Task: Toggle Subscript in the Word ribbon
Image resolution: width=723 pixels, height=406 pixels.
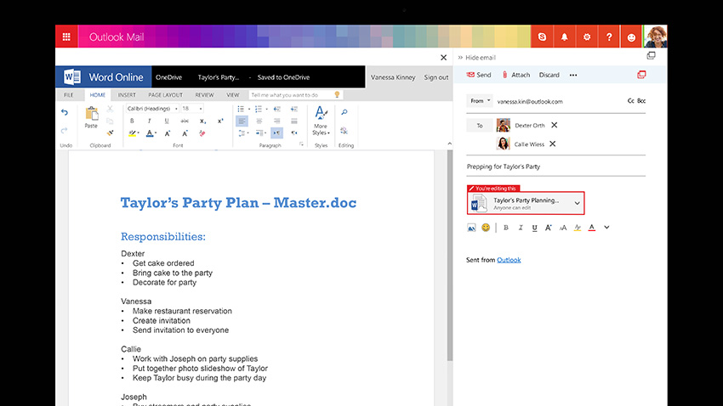Action: (x=202, y=121)
